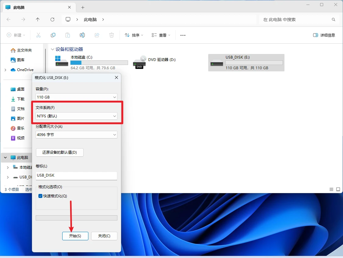Open the 文件系统 NTFS dropdown
This screenshot has width=343, height=258.
coord(76,116)
